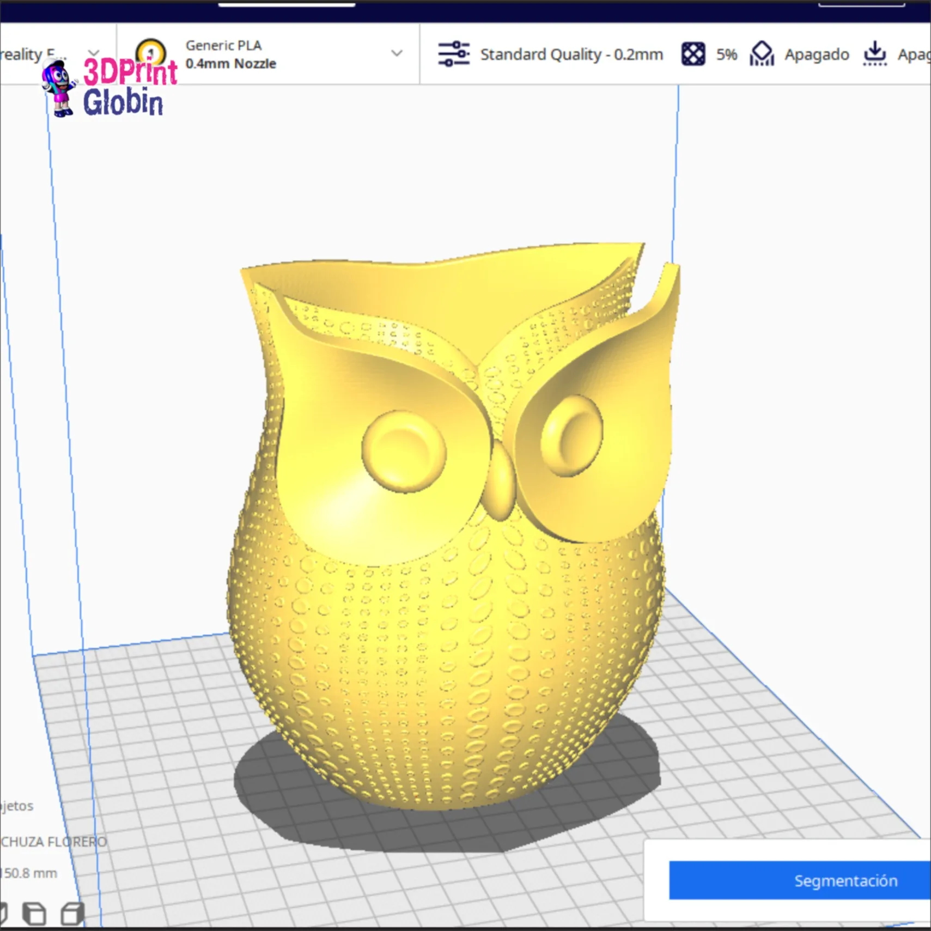Click the Standard Quality - 0.2mm profile
The height and width of the screenshot is (931, 931).
click(571, 54)
